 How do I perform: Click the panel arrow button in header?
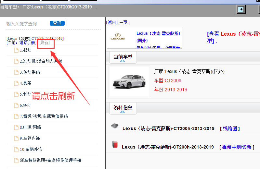pyautogui.click(x=241, y=9)
